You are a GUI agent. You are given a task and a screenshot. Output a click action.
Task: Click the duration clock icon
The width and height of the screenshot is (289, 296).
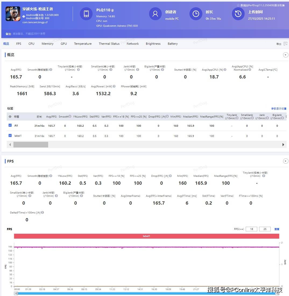(196, 14)
